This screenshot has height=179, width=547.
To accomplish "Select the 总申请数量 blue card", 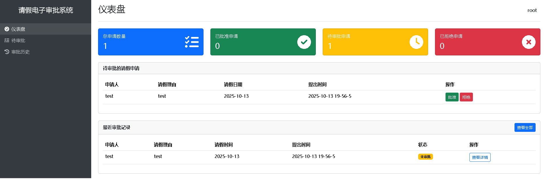I will 143,42.
